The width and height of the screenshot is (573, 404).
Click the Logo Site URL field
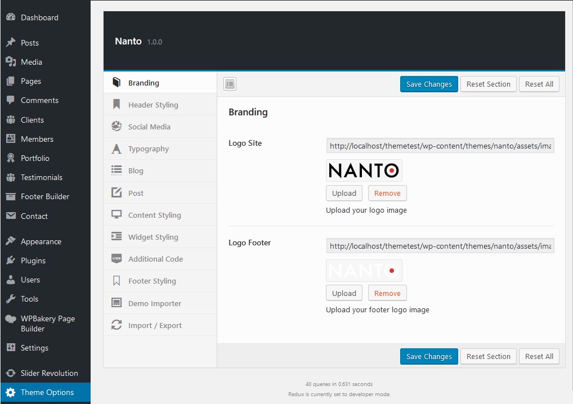[x=440, y=146]
